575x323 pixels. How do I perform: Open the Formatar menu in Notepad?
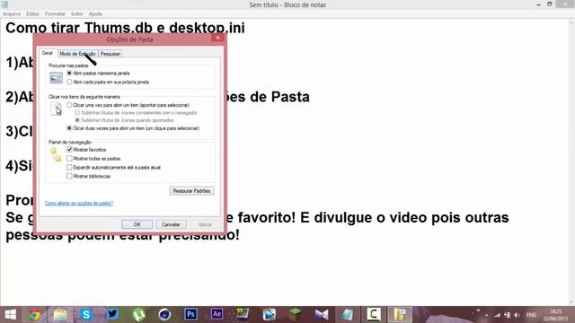55,14
